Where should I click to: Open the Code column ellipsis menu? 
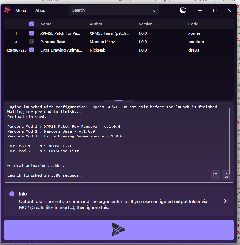point(229,26)
